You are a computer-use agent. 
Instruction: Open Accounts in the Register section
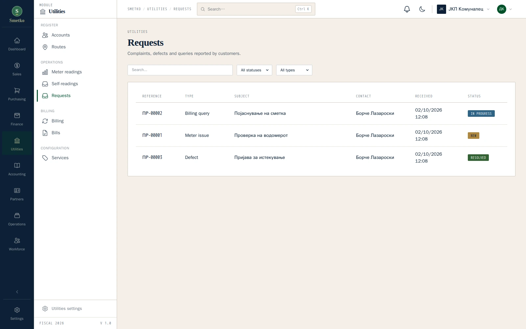(75, 35)
